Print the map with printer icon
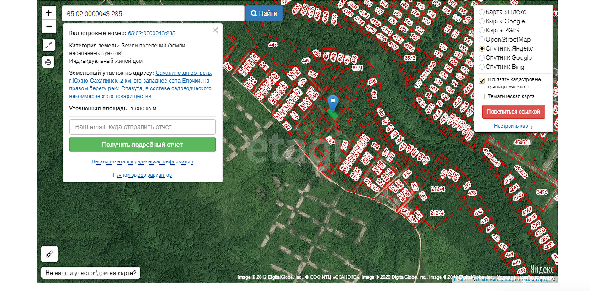The height and width of the screenshot is (291, 590). click(48, 61)
